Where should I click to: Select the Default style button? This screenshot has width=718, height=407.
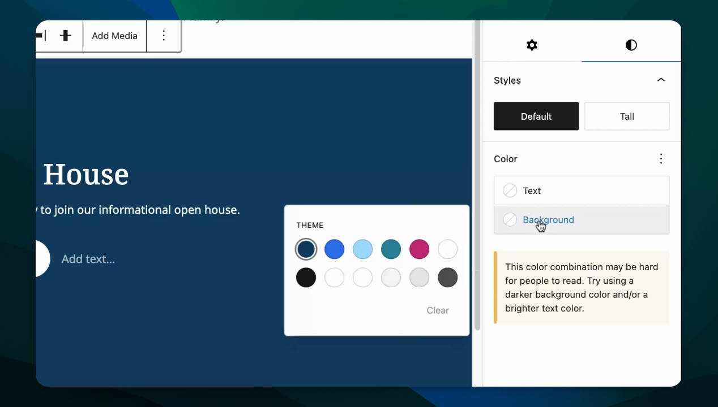536,116
